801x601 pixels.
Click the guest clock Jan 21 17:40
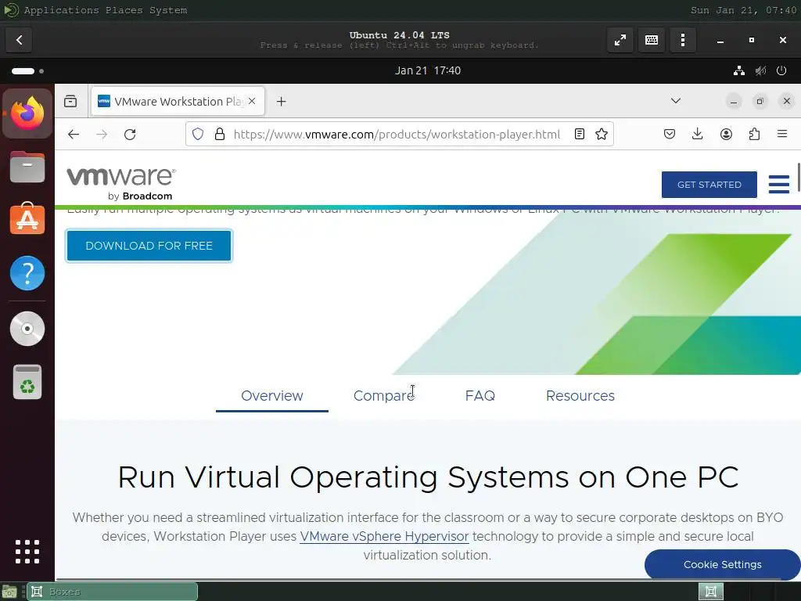428,70
